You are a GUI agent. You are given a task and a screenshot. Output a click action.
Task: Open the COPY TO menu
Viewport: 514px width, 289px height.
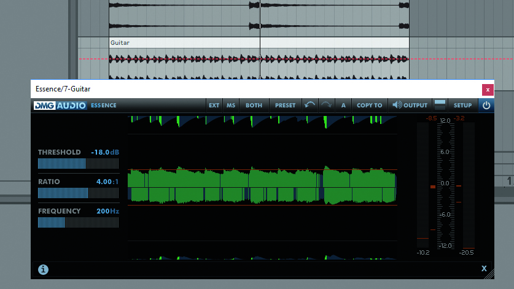[370, 105]
